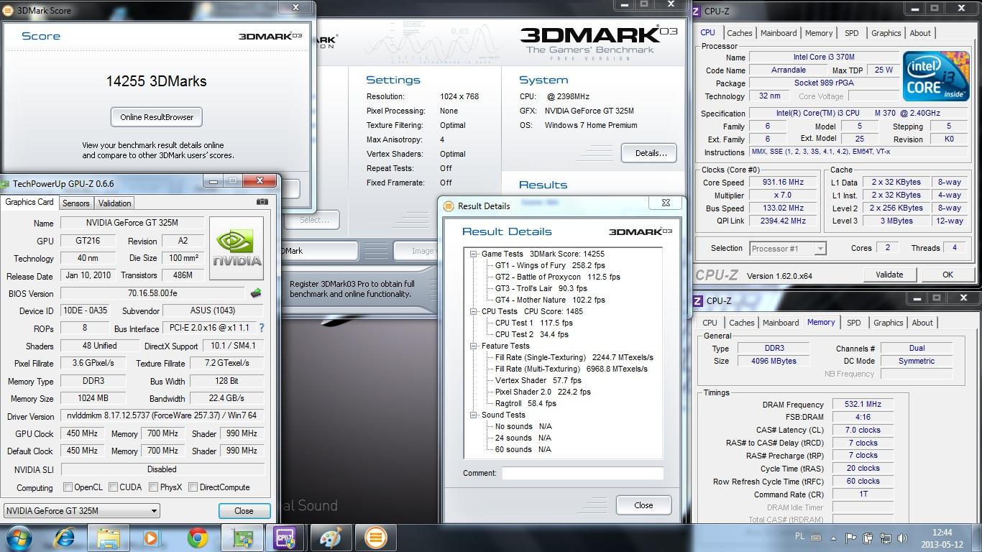Open Internet Explorer from the taskbar
Viewport: 982px width, 552px height.
[x=65, y=537]
